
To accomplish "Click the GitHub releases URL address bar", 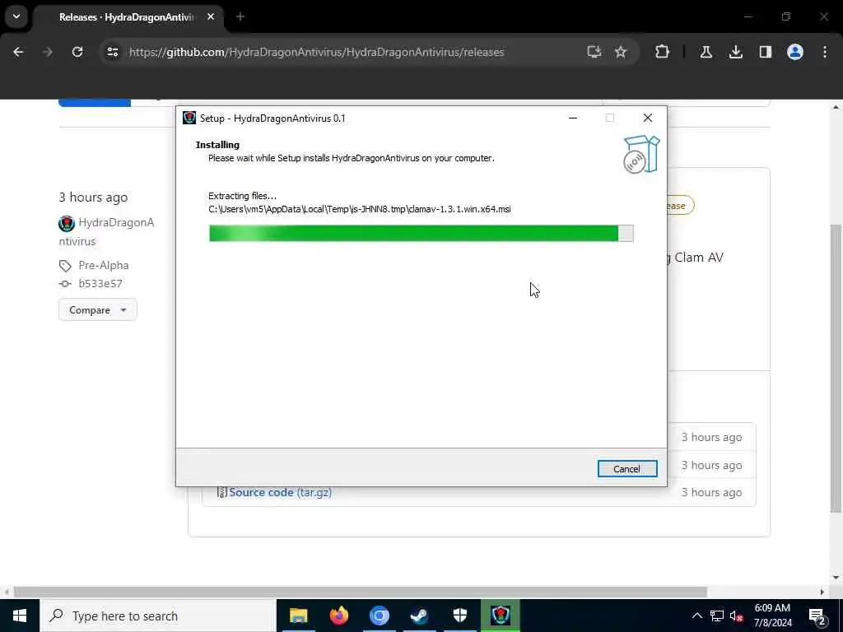I will [317, 52].
